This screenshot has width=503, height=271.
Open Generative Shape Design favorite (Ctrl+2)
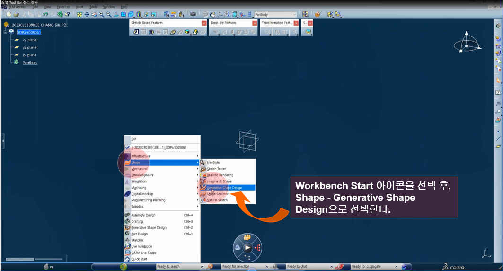[162, 228]
